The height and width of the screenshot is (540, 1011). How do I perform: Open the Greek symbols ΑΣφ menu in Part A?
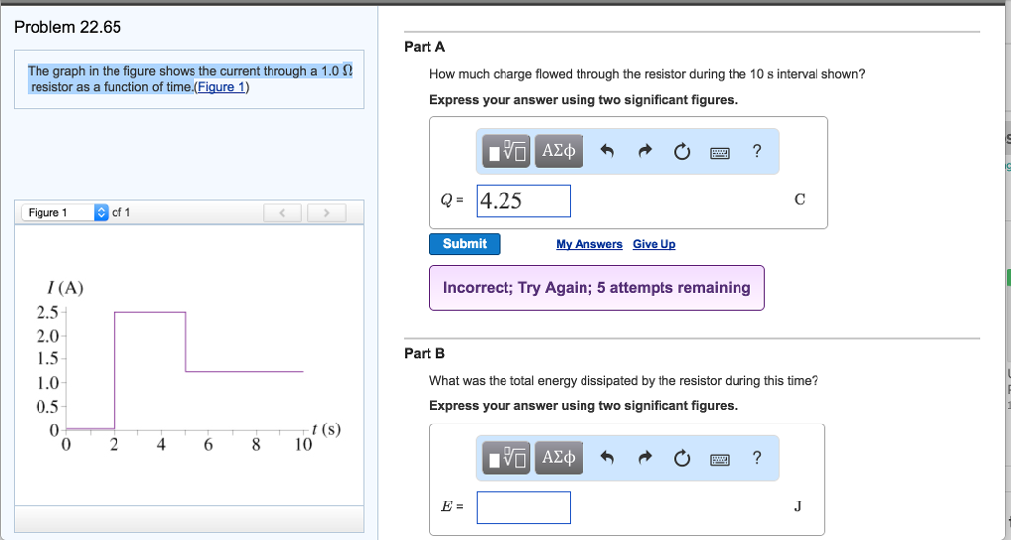(559, 151)
